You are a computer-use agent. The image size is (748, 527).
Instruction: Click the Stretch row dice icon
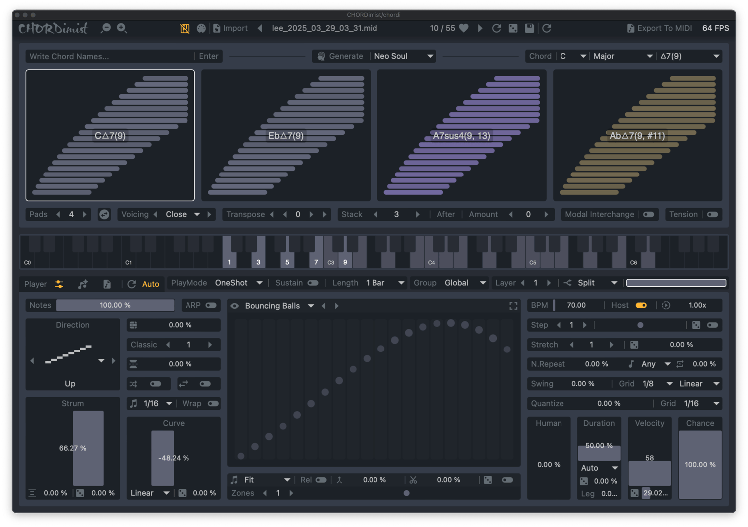click(634, 345)
